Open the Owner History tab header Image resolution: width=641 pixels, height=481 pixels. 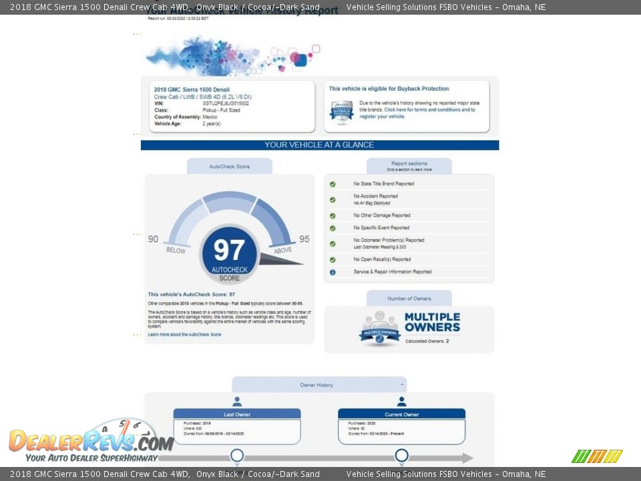[319, 385]
